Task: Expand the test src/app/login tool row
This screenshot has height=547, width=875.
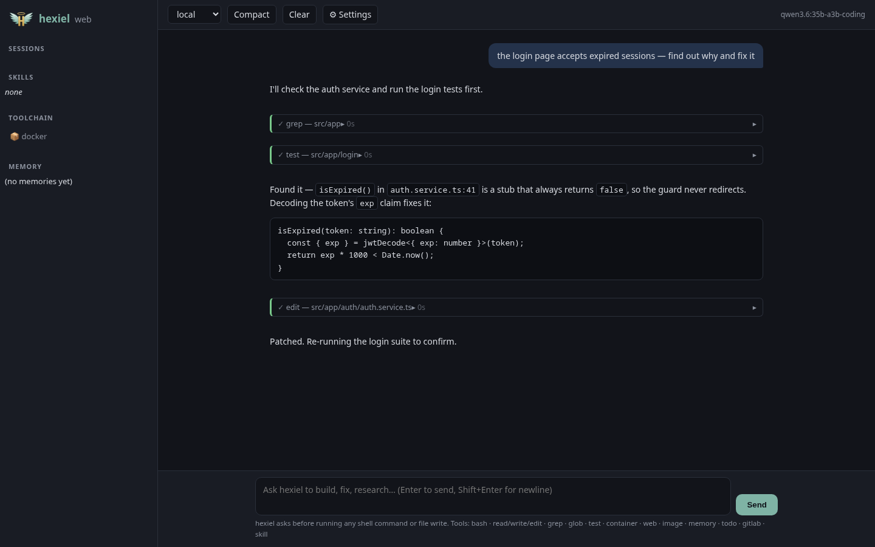Action: click(x=516, y=155)
